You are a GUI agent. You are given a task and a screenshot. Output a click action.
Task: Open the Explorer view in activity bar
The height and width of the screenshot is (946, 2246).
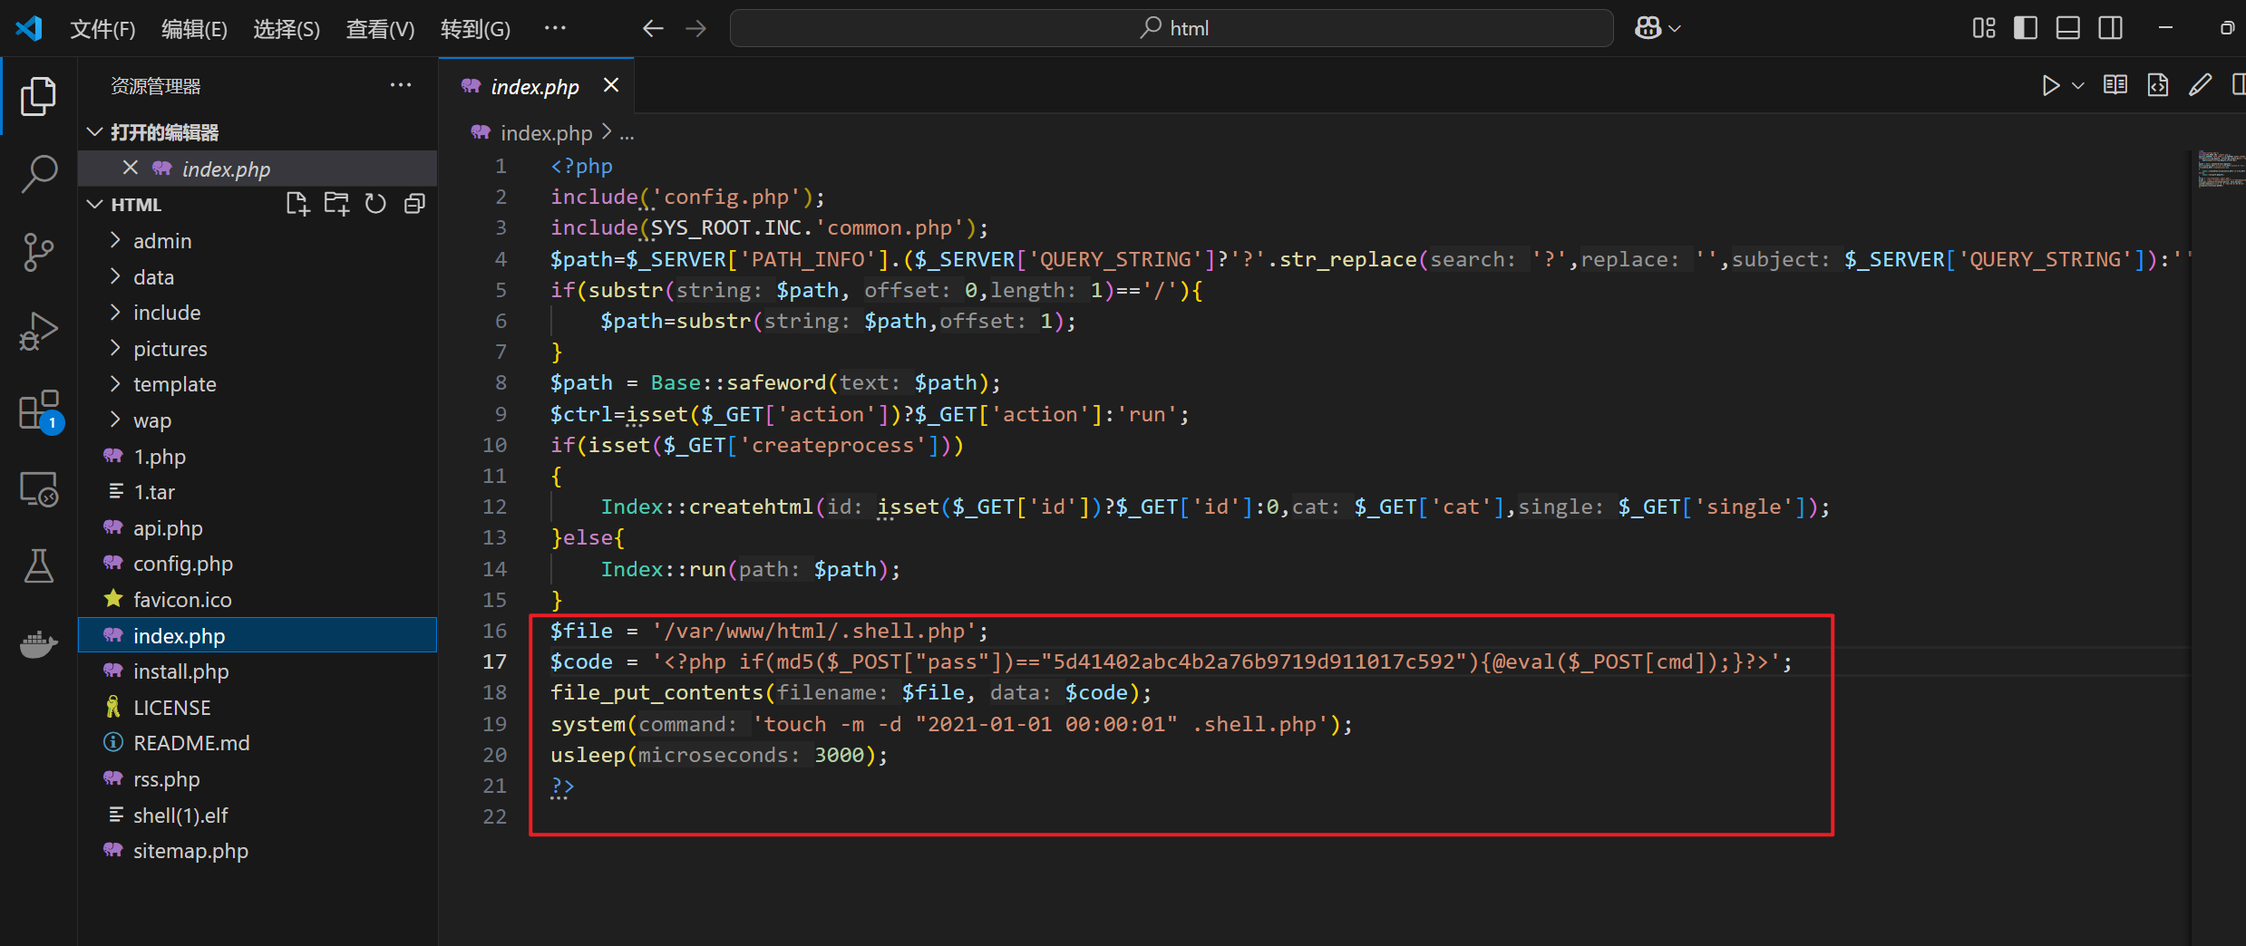click(x=38, y=96)
